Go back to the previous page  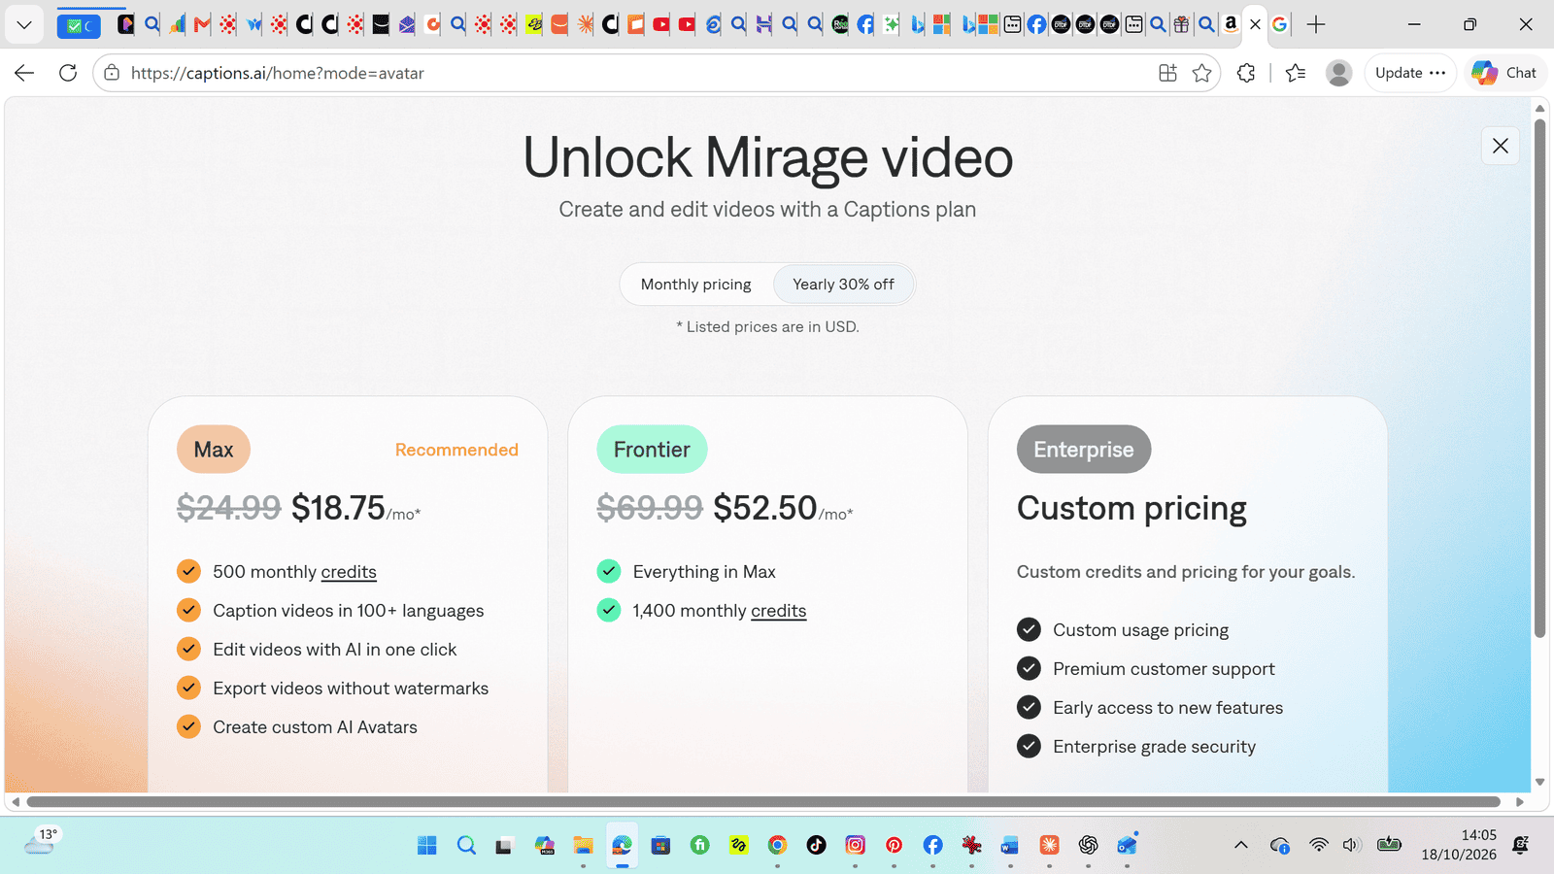point(24,73)
